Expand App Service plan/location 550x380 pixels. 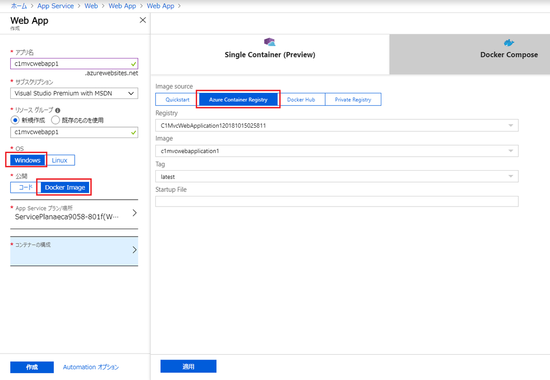(74, 214)
